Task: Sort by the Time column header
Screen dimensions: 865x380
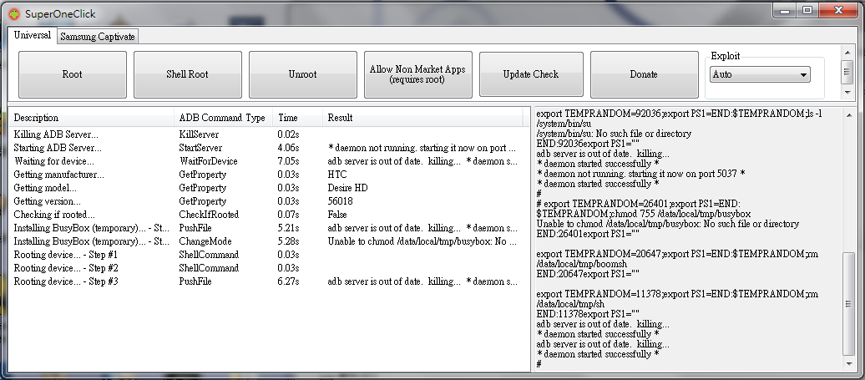Action: coord(298,118)
